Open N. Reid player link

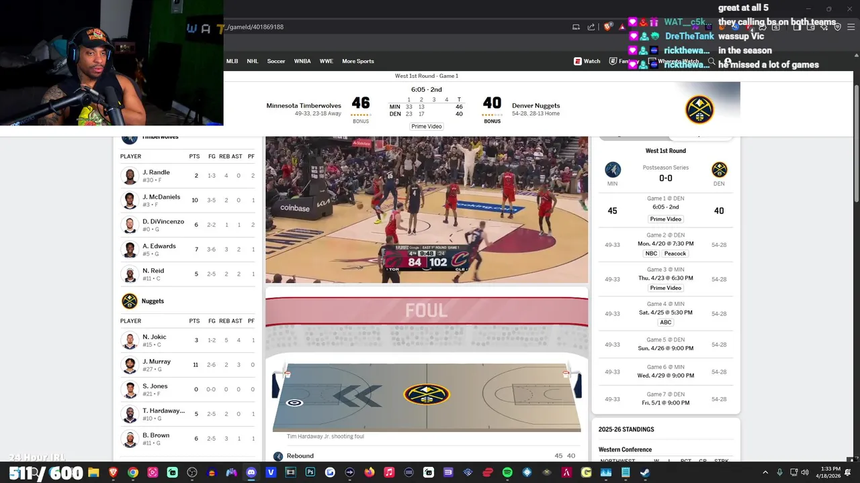(x=153, y=270)
